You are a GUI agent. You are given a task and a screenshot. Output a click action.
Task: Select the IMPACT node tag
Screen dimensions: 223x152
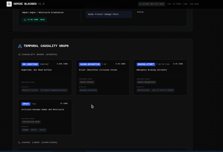coord(26,104)
